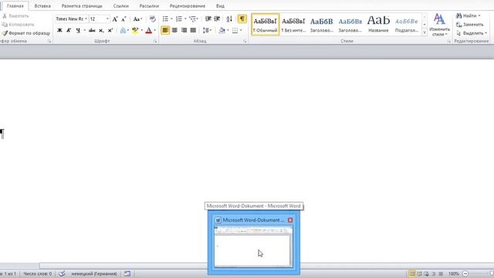Click the 180% zoom level
The image size is (494, 278).
click(453, 274)
